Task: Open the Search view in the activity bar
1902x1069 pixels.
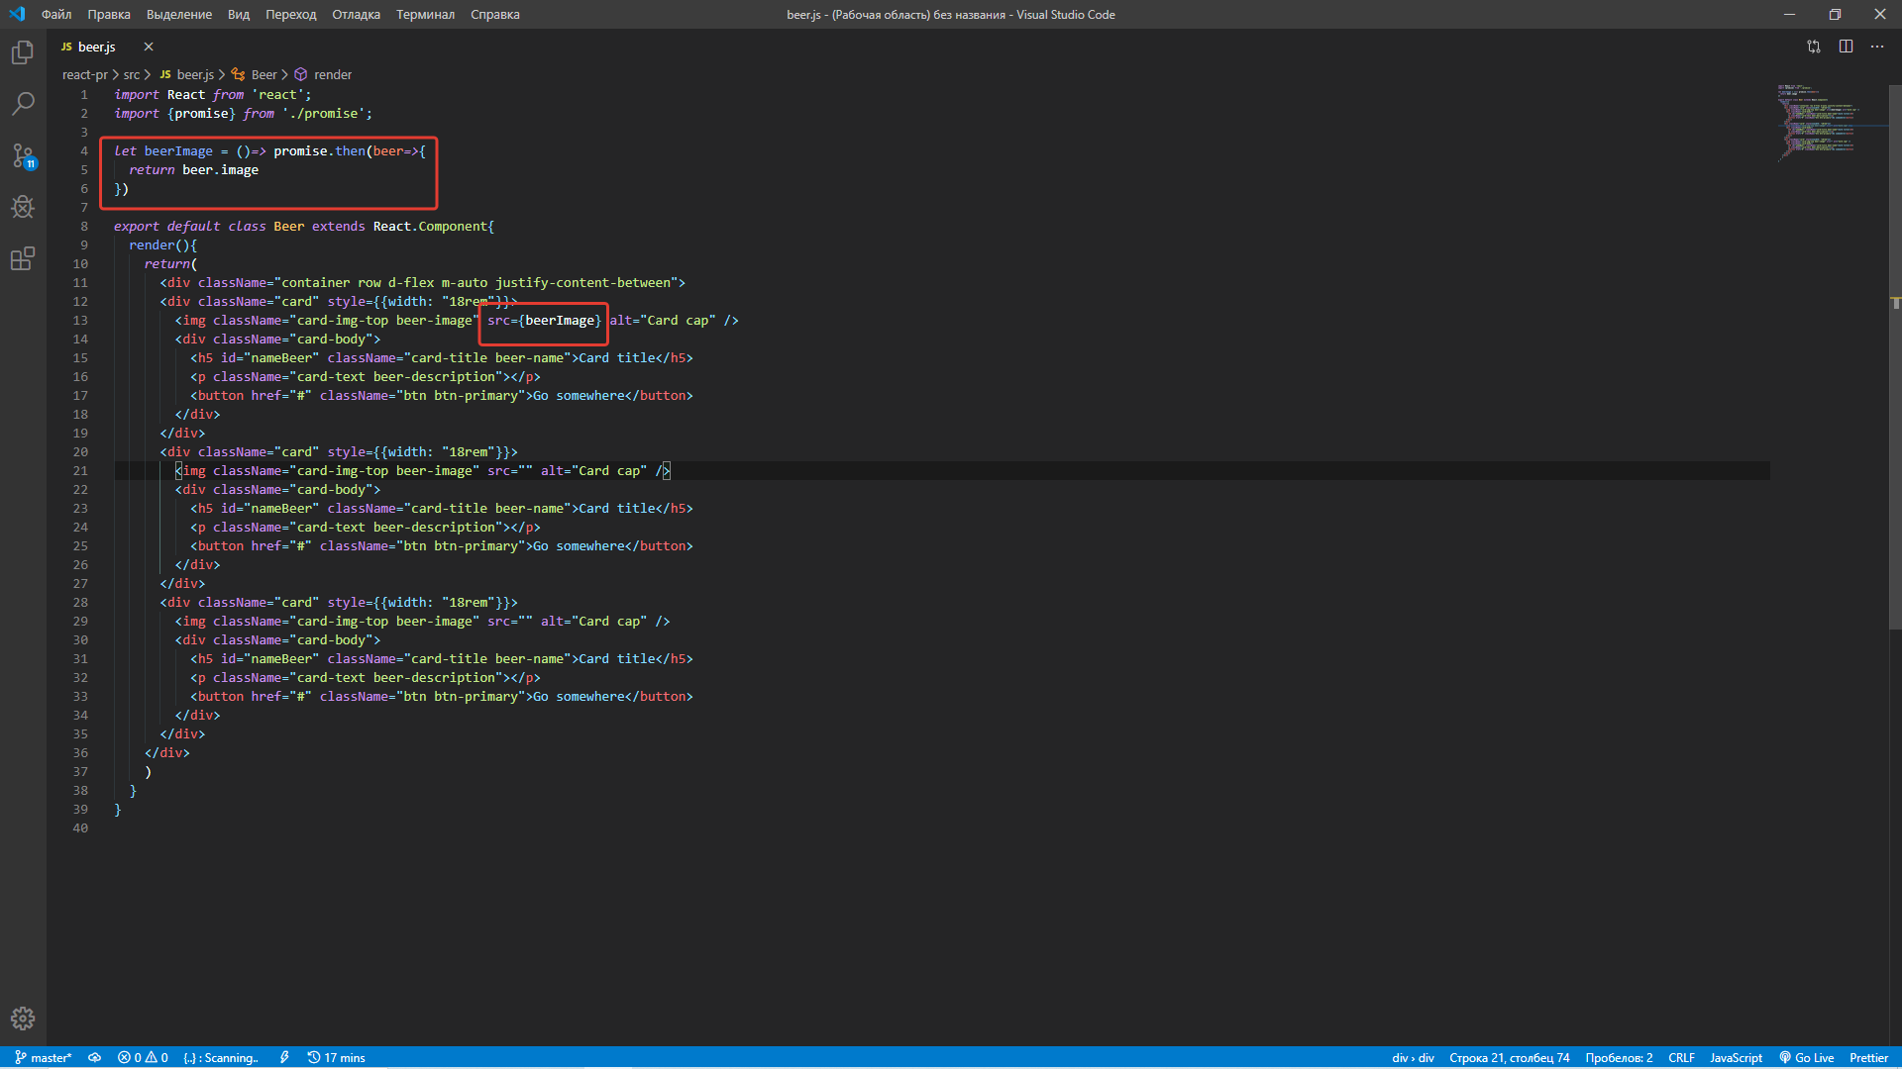Action: pos(23,104)
